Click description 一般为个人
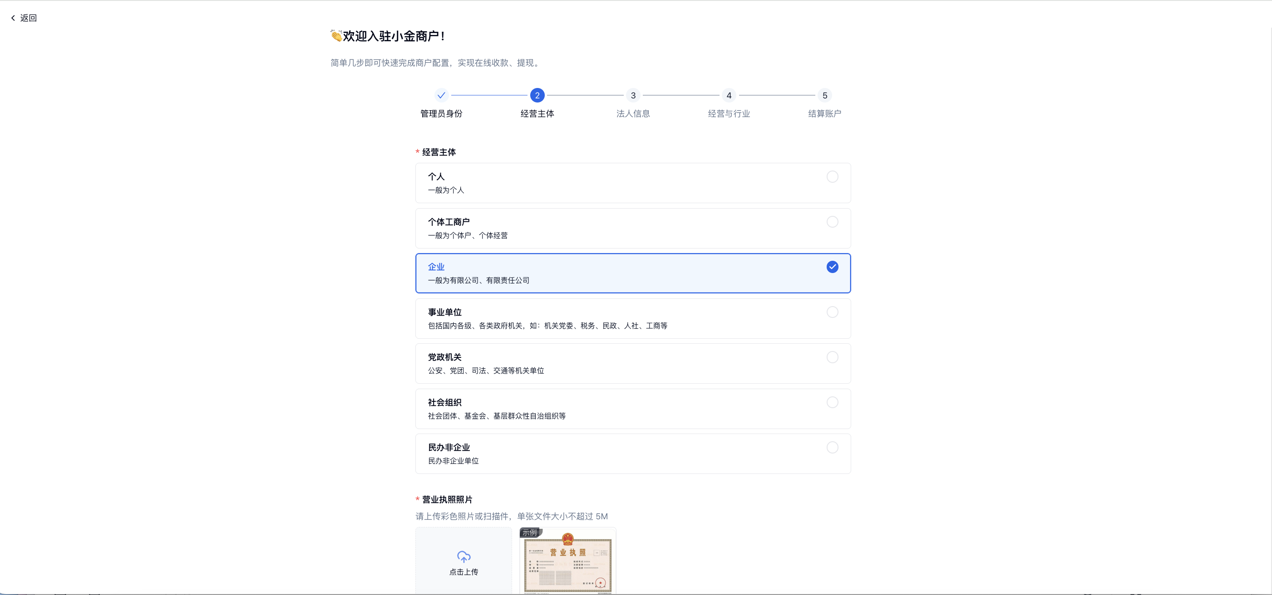Viewport: 1272px width, 595px height. pos(446,190)
